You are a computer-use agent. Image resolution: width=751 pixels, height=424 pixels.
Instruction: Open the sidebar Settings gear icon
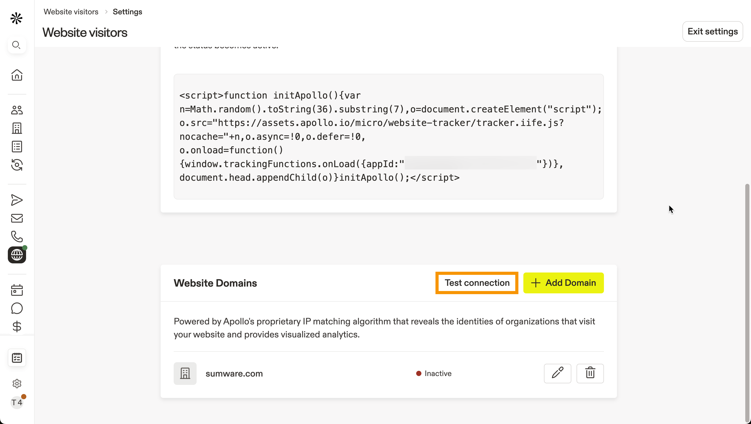pyautogui.click(x=17, y=384)
